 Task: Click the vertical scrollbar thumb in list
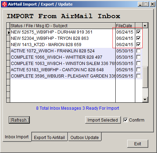point(145,77)
